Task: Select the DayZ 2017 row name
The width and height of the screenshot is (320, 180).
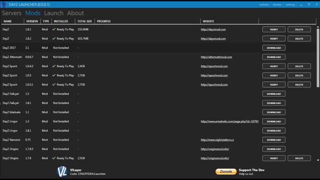Action: click(x=9, y=48)
